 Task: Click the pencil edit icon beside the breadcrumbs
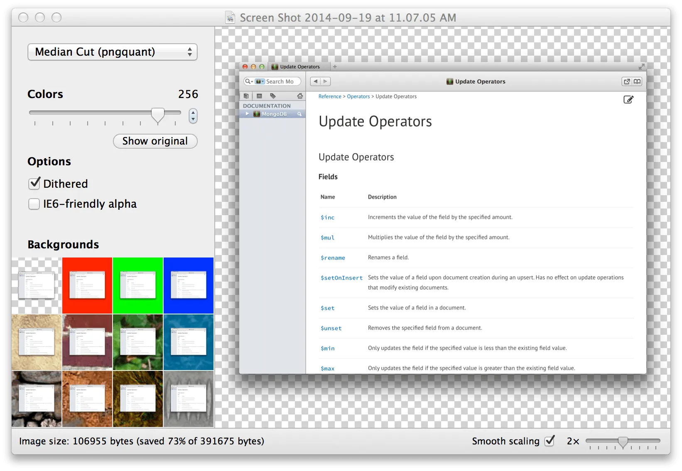[628, 100]
